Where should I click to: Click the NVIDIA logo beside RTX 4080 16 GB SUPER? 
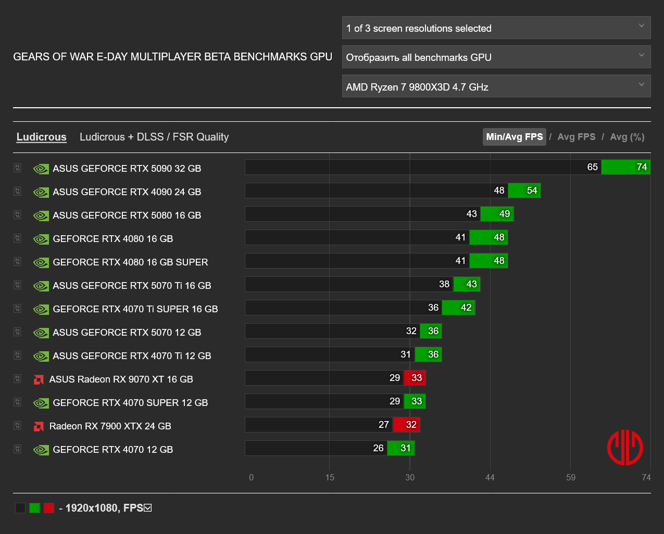click(41, 262)
